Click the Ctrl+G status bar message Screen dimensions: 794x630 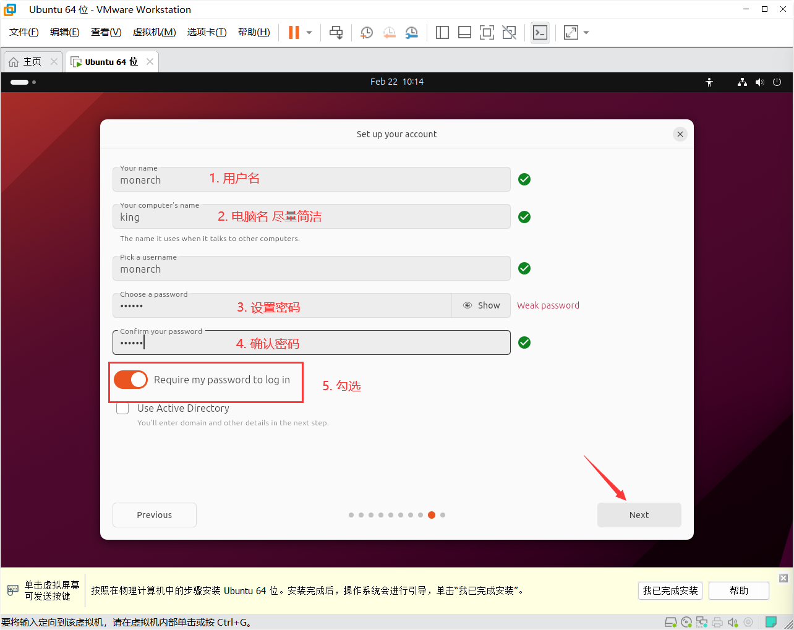pyautogui.click(x=126, y=622)
